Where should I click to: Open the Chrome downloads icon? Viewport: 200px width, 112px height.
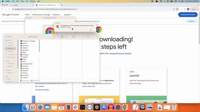pos(181,9)
